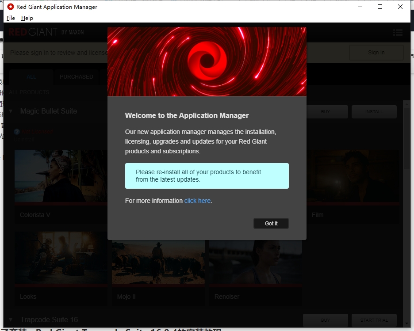Click the Uninstall link under Magic Bullet Suite
The width and height of the screenshot is (414, 331).
click(24, 139)
